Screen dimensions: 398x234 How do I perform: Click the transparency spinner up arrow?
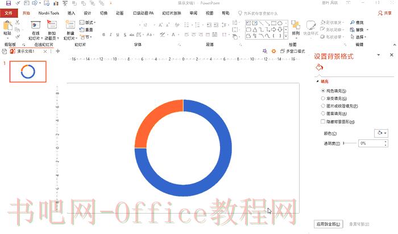[385, 142]
